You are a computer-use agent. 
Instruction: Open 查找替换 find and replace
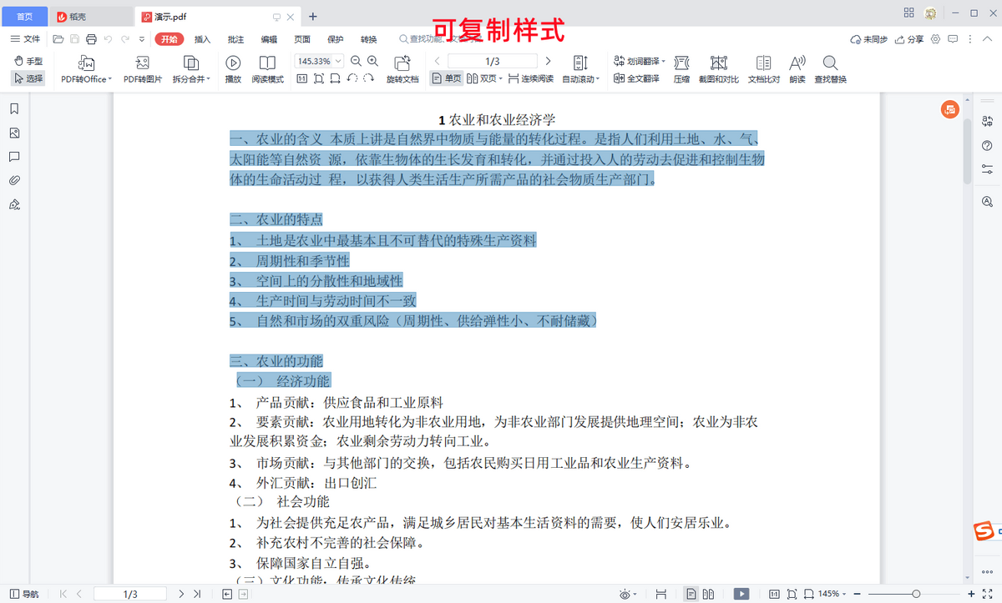point(830,69)
